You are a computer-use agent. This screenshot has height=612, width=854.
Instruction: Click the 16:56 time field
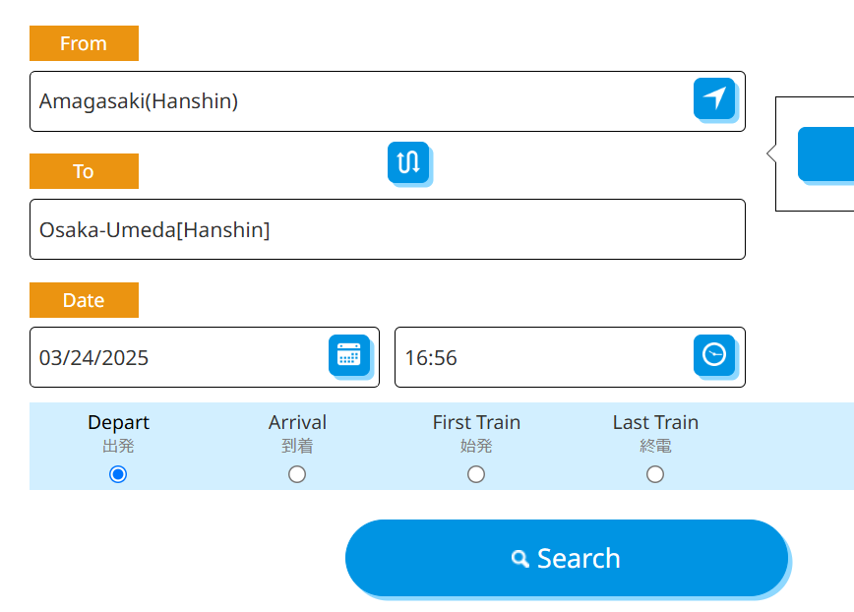click(x=541, y=357)
